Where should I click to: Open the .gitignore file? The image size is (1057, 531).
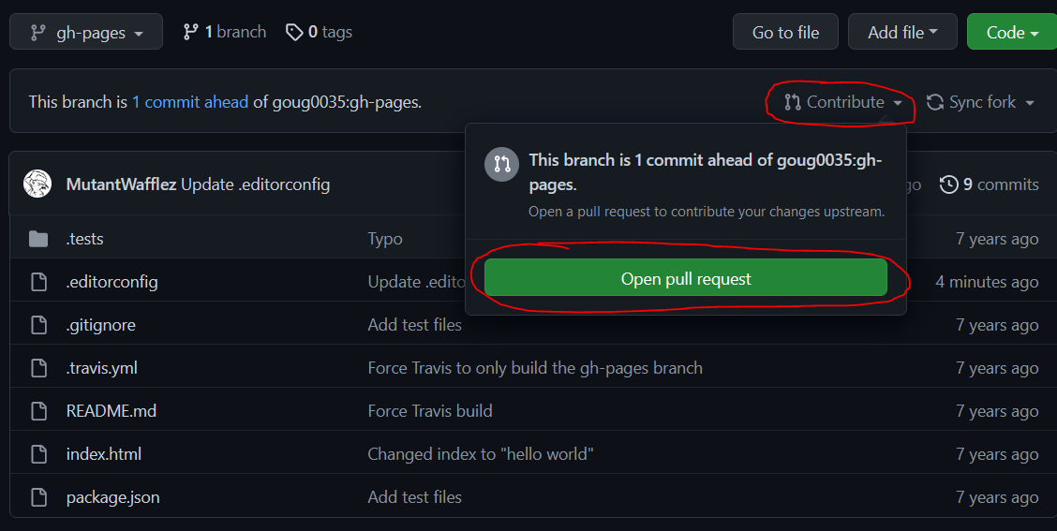click(101, 325)
